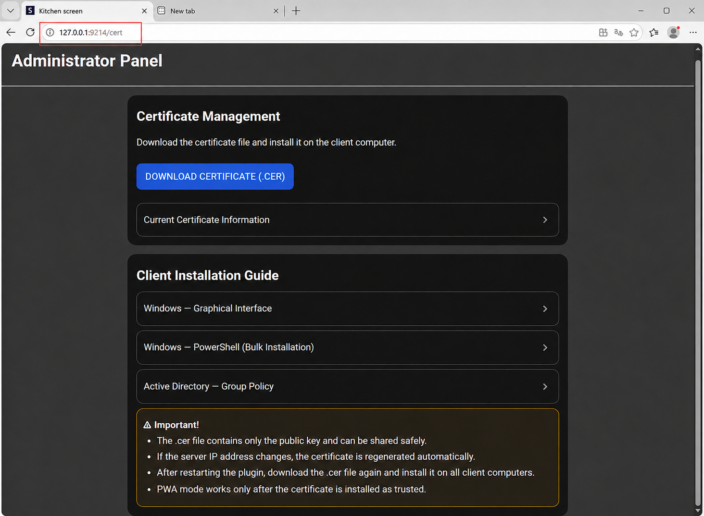The image size is (704, 516).
Task: Click the translate page icon
Action: 618,32
